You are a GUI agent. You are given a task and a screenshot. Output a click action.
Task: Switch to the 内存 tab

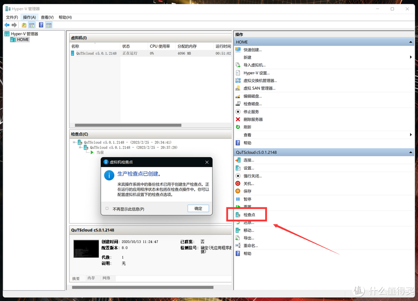(91, 278)
